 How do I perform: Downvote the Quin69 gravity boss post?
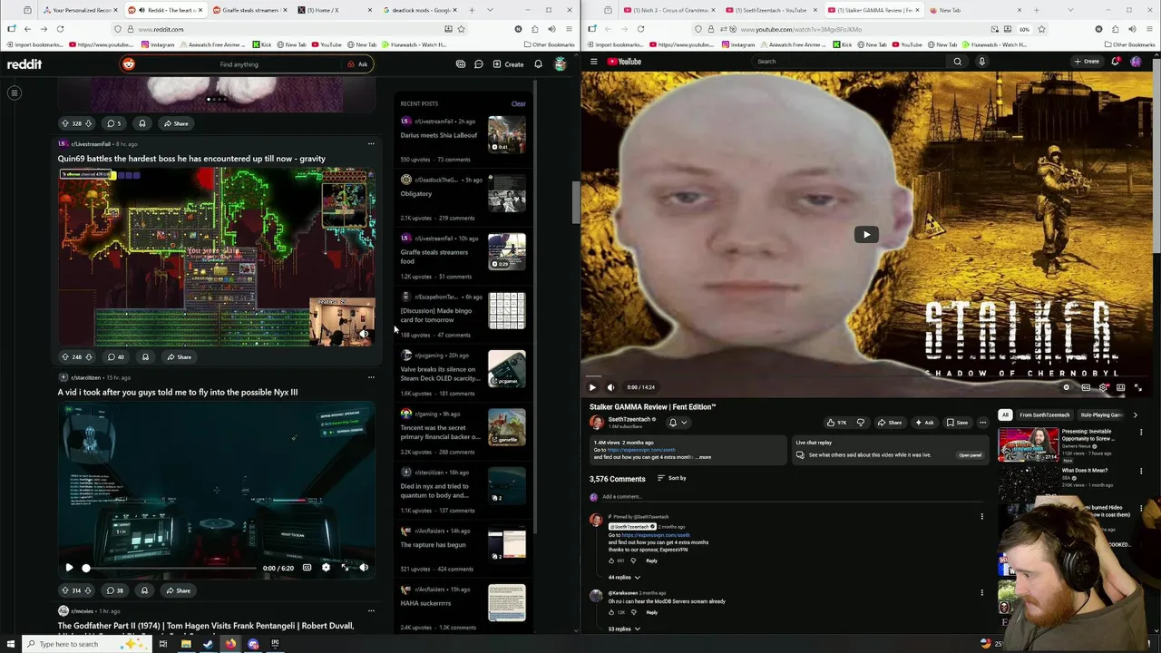[x=88, y=356]
